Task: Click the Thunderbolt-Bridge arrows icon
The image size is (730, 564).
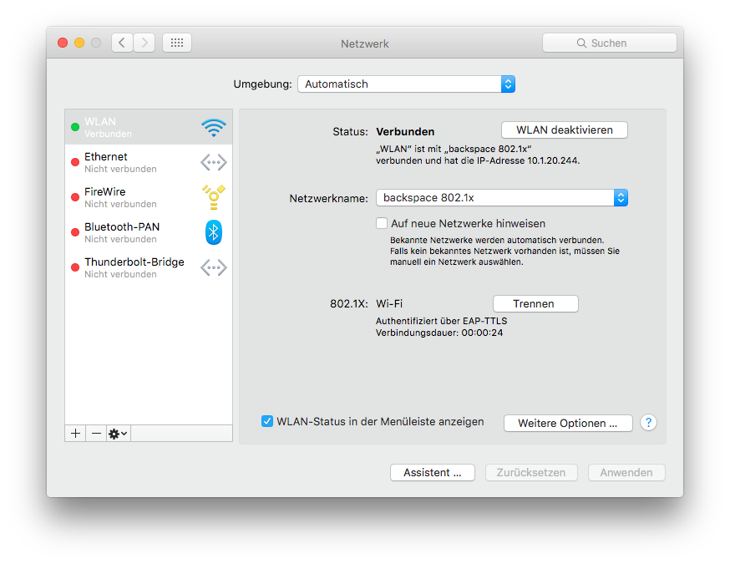Action: click(x=213, y=267)
